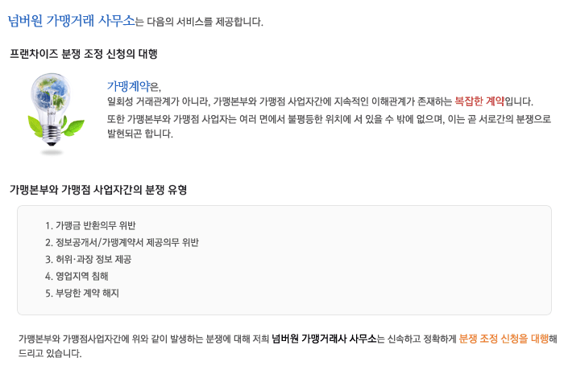Click the text 발현되곤 합니다
Screen dimensions: 564x370
pos(140,134)
